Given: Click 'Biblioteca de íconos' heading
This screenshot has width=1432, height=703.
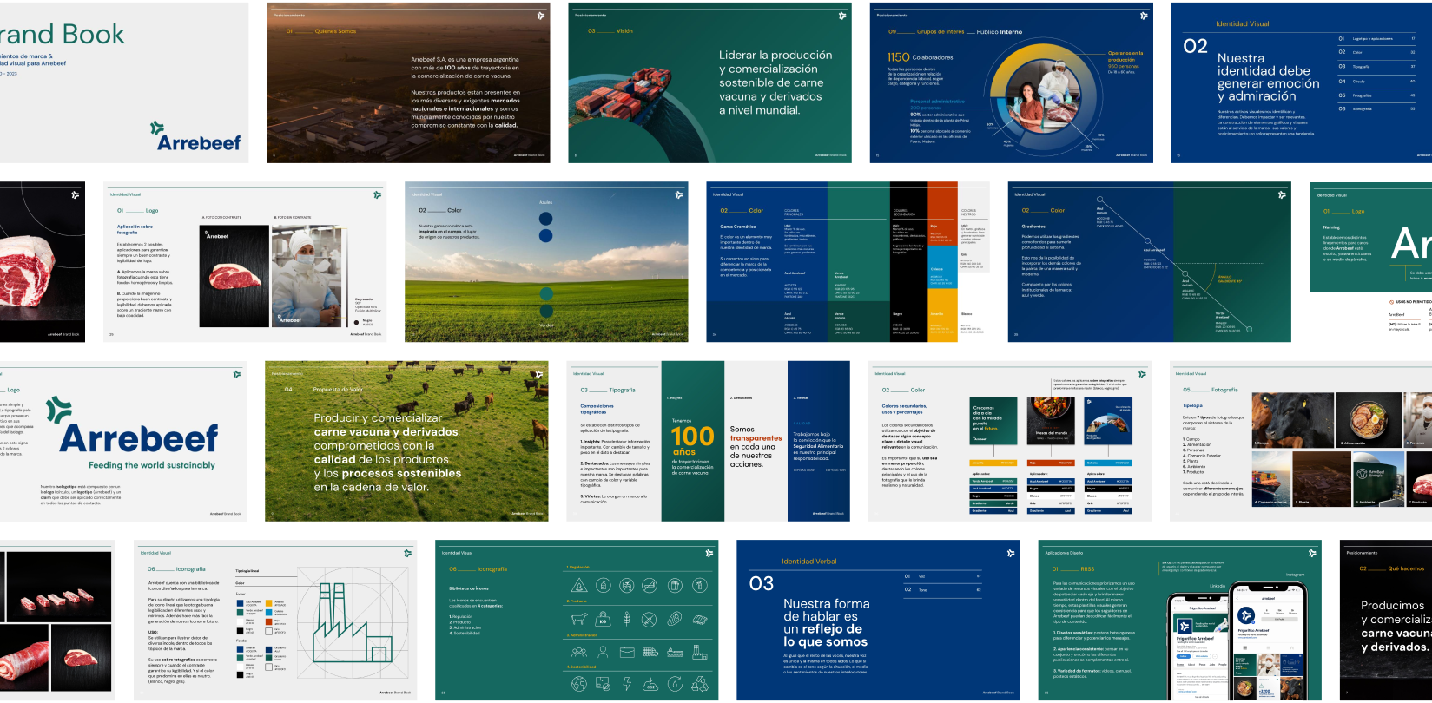Looking at the screenshot, I should click(469, 588).
